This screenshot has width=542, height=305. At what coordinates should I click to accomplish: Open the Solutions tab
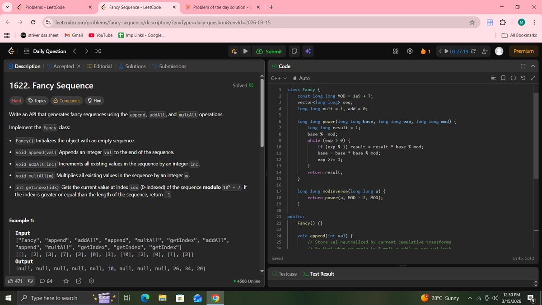click(132, 66)
